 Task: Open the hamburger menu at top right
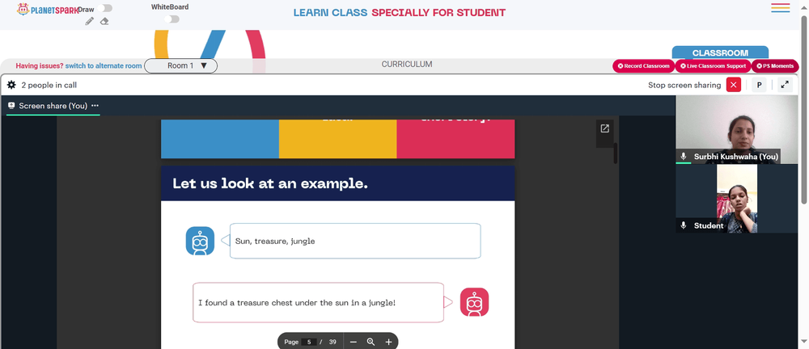point(780,8)
